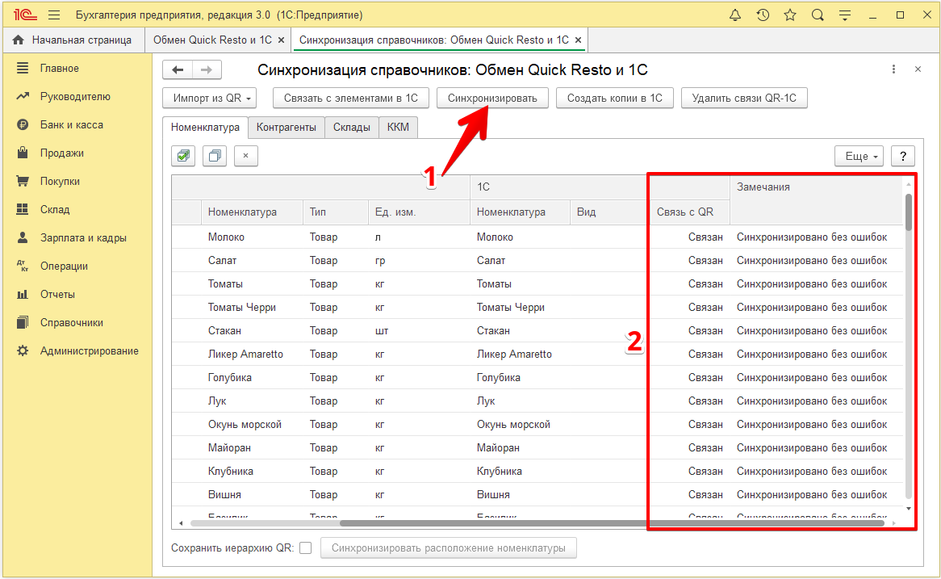Screen dimensions: 941x579
Task: Click the 1C logo icon
Action: (24, 15)
